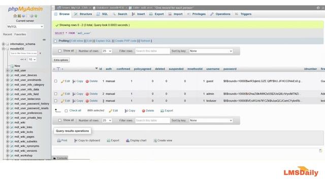The image size is (325, 183).
Task: Open the SQL tab
Action: coord(102,14)
